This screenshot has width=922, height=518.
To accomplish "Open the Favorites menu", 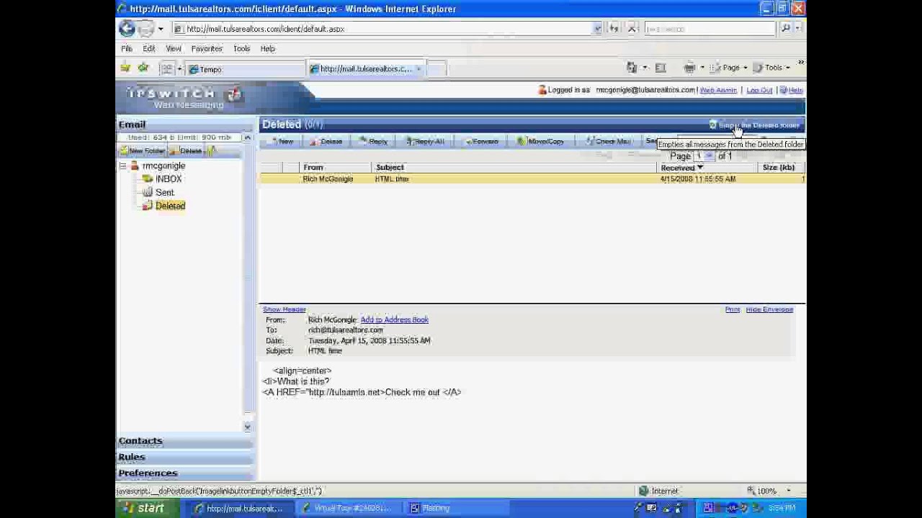I will [207, 49].
